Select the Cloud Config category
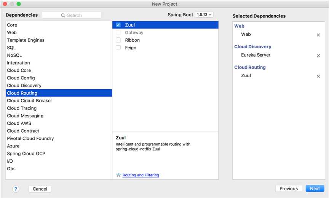The image size is (329, 198). tap(21, 78)
